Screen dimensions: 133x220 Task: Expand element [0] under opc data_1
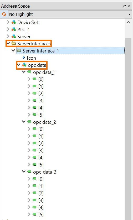pos(29,79)
